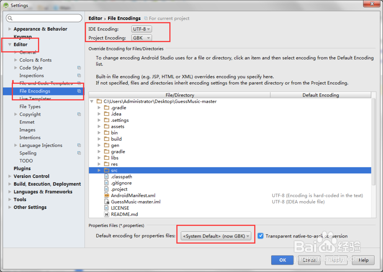
Task: Click the Android Studio logo in title bar
Action: click(6, 5)
